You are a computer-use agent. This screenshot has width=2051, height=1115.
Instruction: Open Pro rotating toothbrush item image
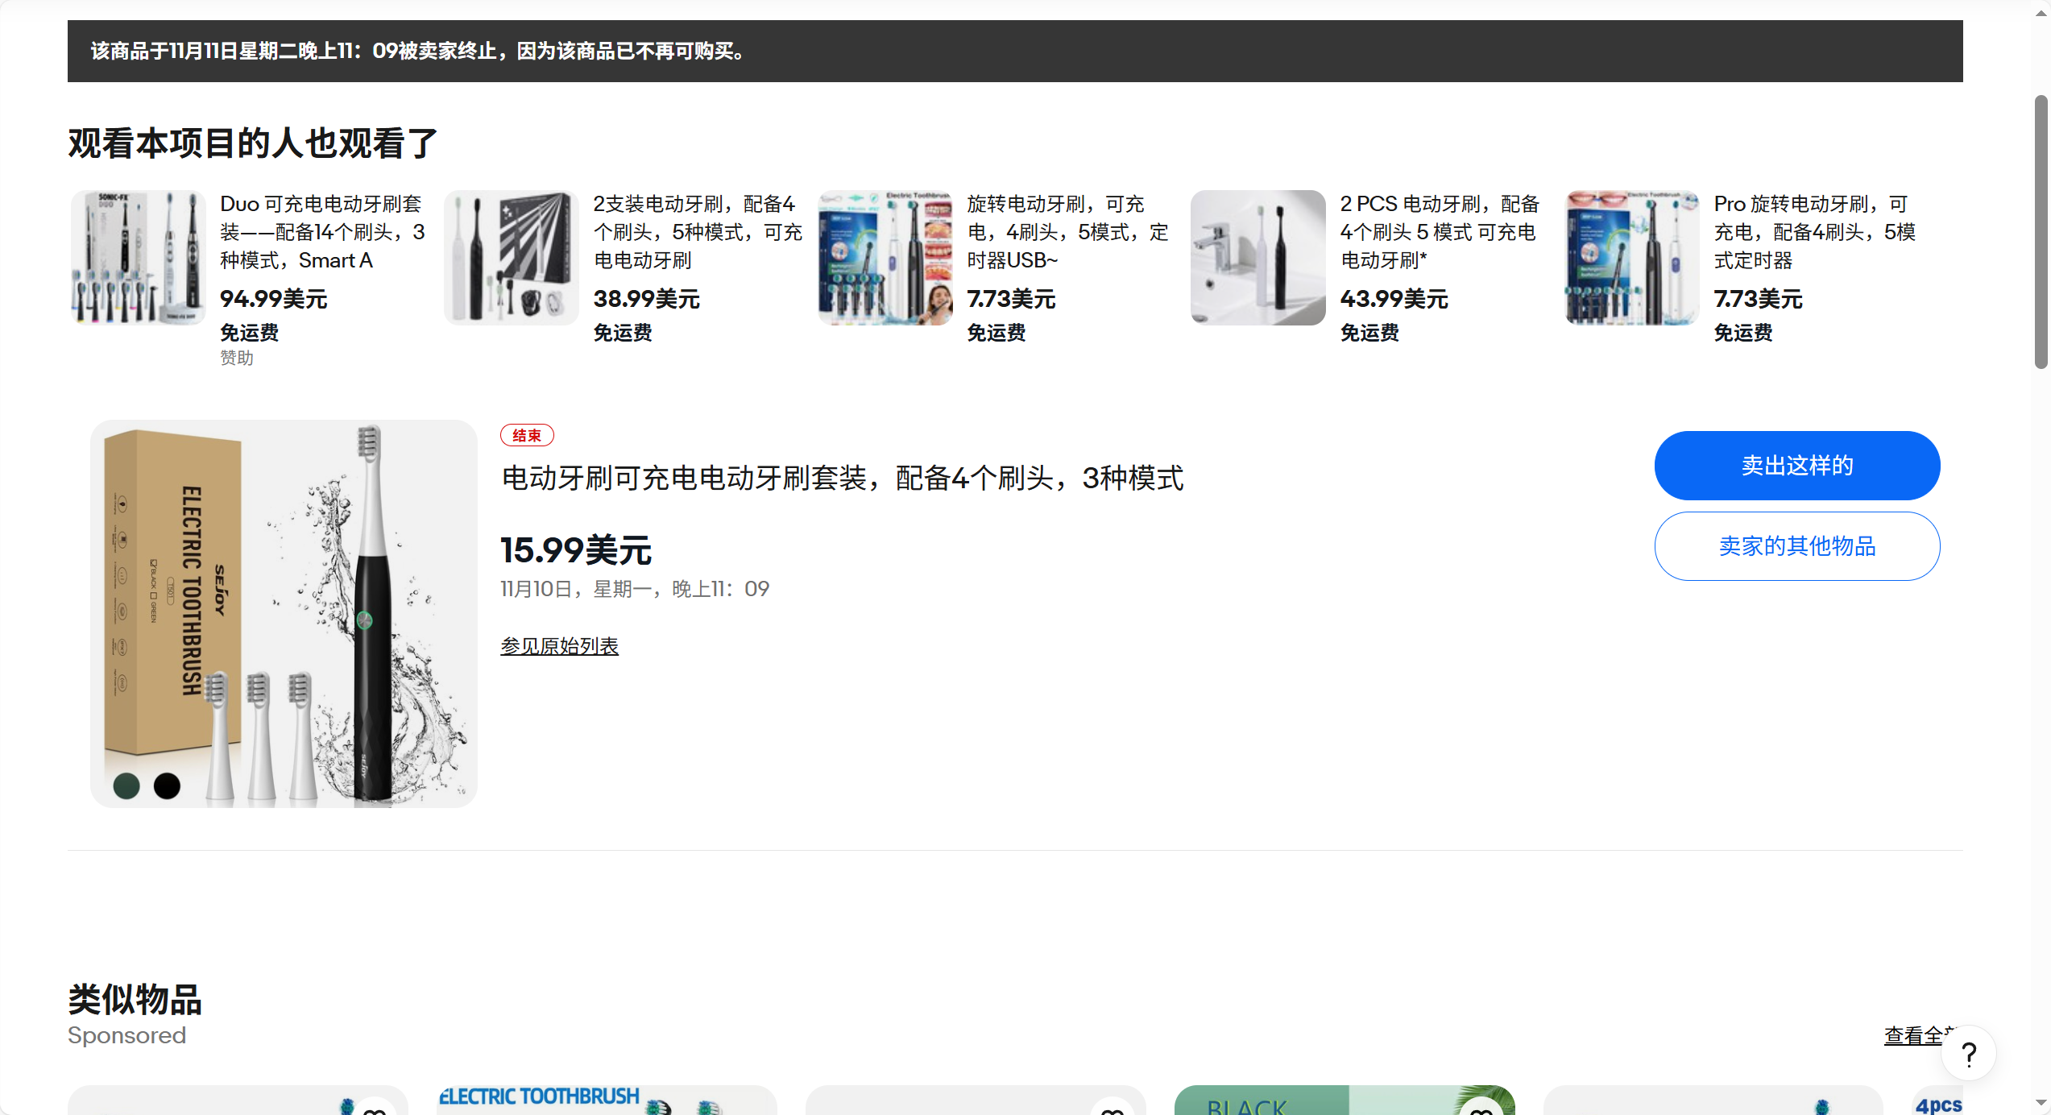tap(1631, 258)
